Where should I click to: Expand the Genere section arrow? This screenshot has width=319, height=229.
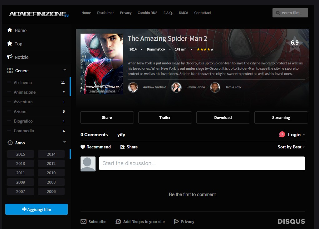coord(65,70)
